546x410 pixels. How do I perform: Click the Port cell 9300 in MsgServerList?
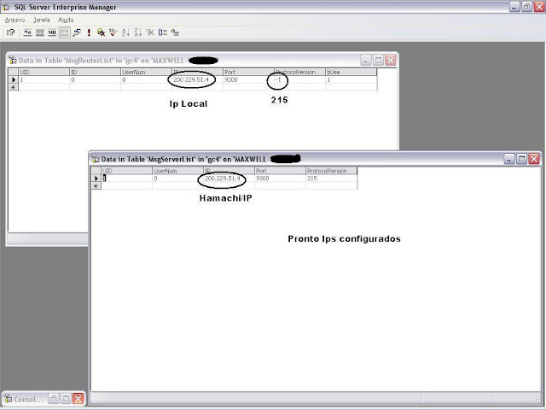[280, 179]
